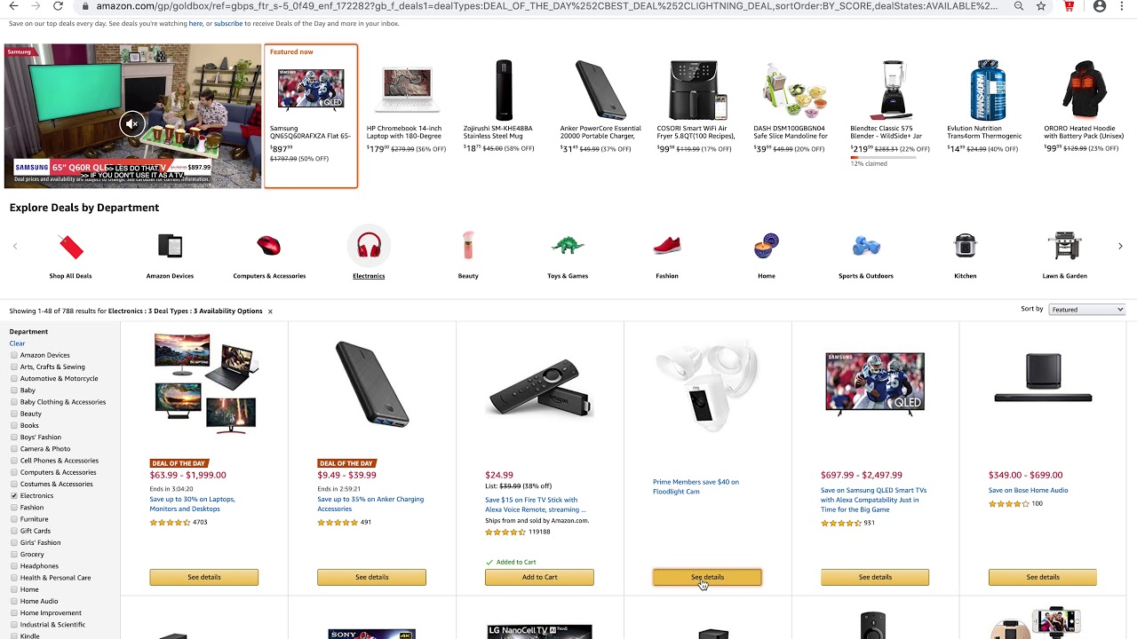The width and height of the screenshot is (1137, 639).
Task: Tick the Camera & Photo checkbox
Action: click(x=14, y=449)
